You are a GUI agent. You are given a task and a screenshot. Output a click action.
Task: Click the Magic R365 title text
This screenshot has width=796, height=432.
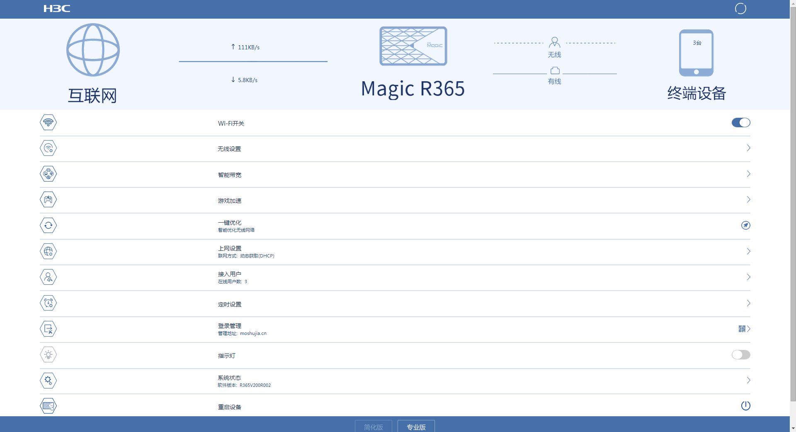(x=413, y=88)
